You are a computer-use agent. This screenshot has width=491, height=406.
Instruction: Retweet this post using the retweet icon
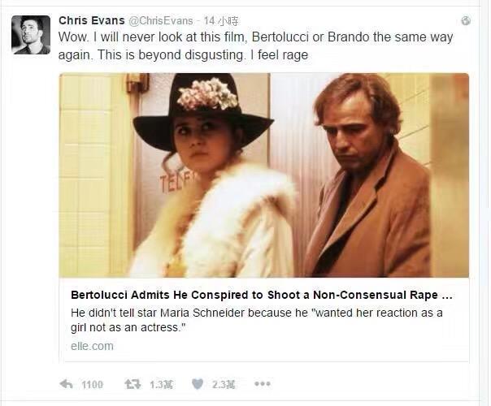click(x=133, y=384)
